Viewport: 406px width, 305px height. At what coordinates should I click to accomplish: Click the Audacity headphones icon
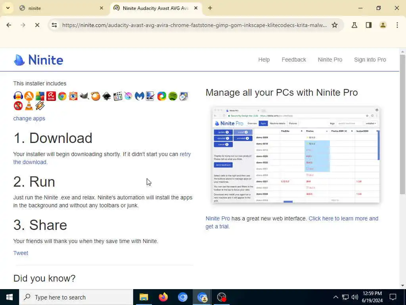click(18, 96)
